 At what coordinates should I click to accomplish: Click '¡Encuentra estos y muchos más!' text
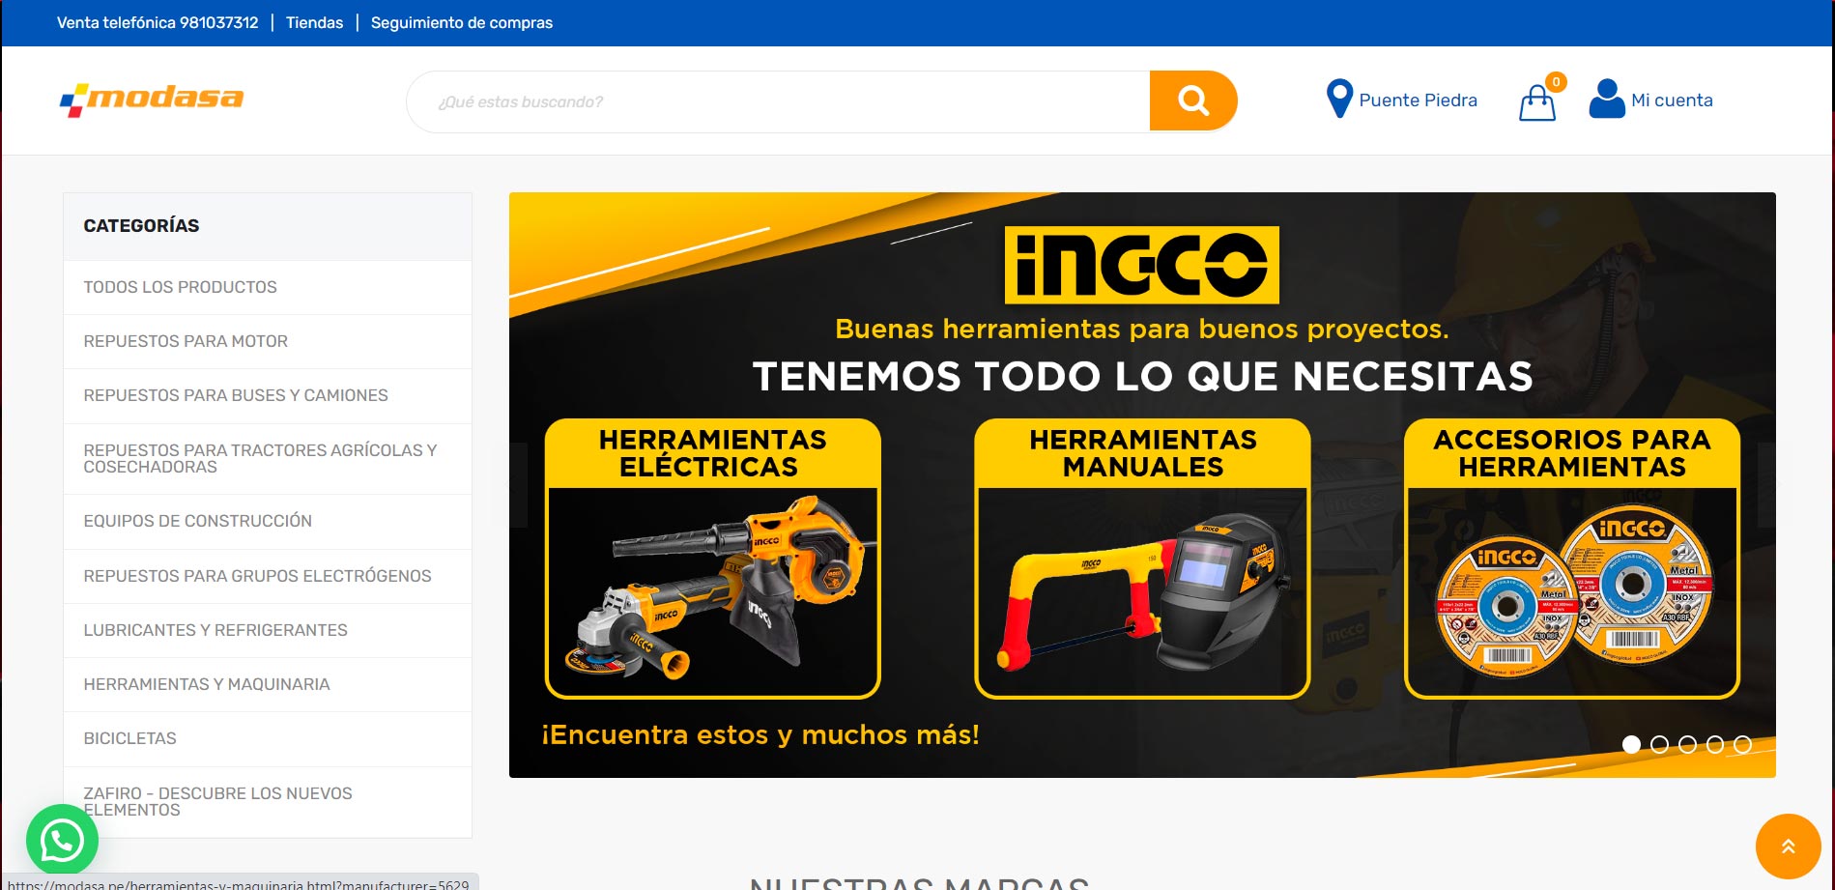[760, 735]
